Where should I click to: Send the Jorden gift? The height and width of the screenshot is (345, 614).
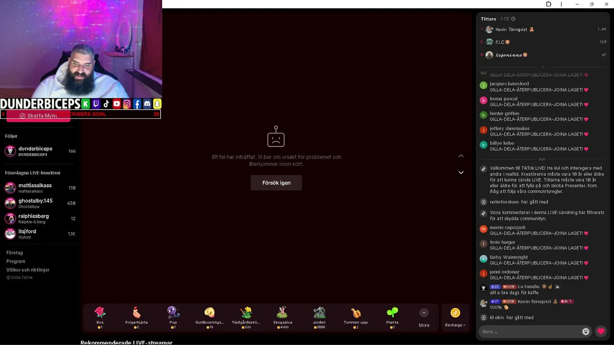[319, 317]
